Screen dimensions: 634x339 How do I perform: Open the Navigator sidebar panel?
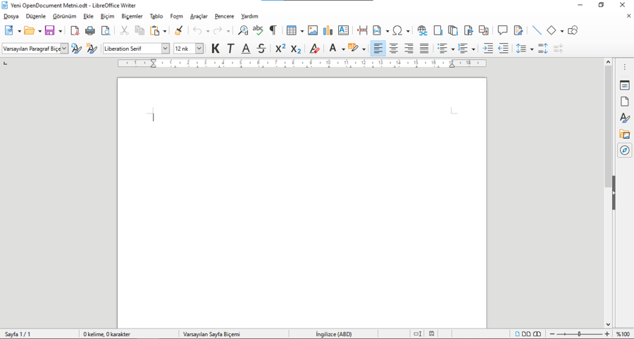(624, 150)
